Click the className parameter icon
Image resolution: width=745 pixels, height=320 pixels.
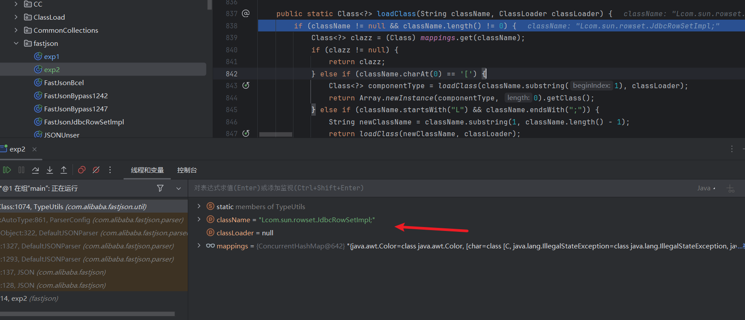click(210, 219)
